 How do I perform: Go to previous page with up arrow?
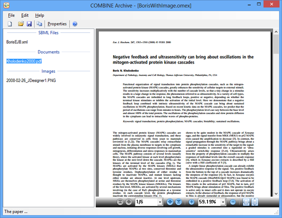click(129, 202)
